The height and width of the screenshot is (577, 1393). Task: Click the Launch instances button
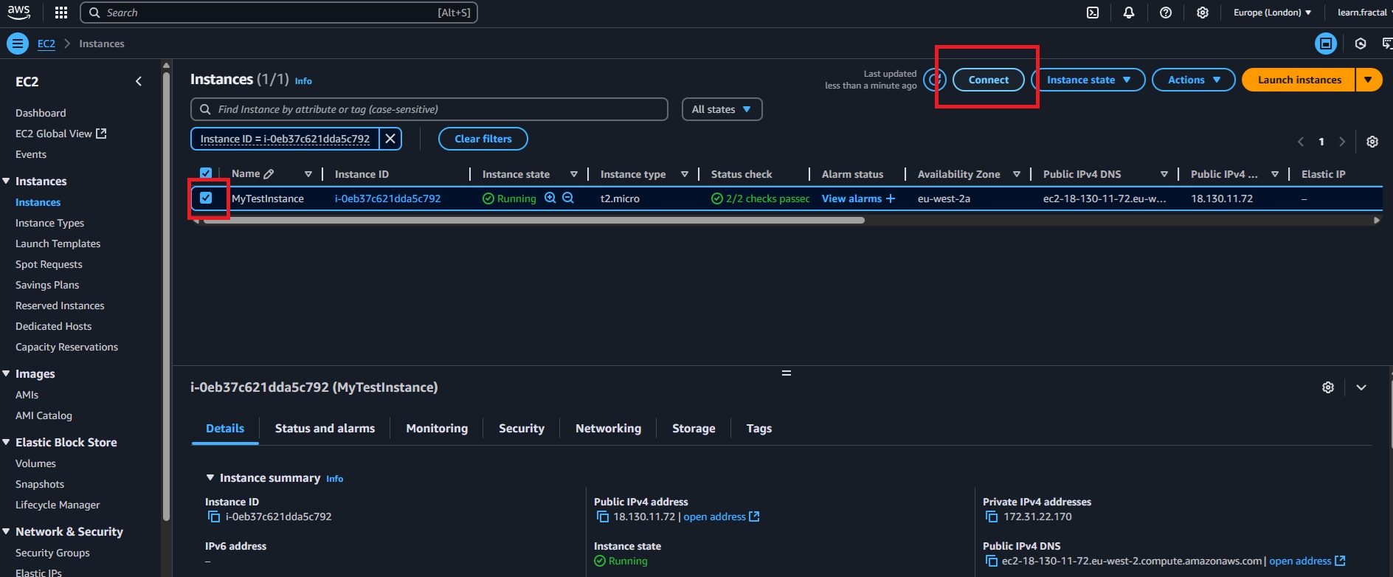(x=1299, y=80)
